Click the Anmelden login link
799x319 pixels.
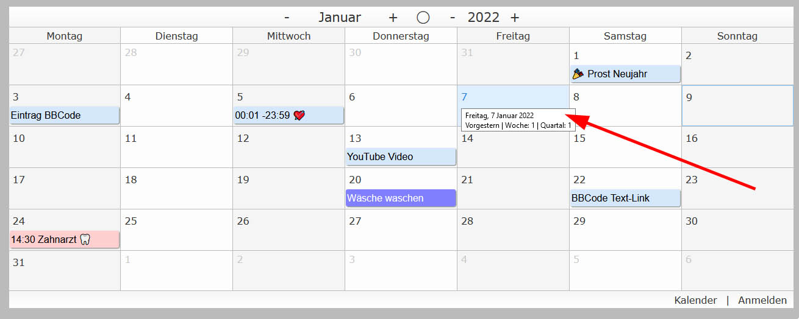(x=762, y=300)
